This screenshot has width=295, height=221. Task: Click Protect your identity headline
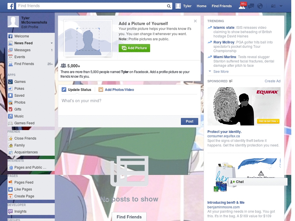tap(224, 132)
